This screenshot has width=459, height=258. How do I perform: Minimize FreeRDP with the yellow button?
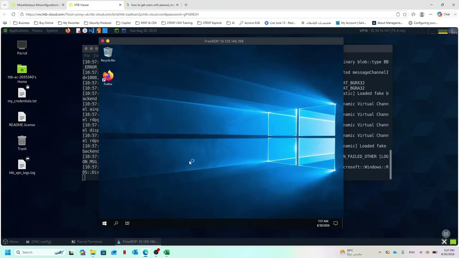click(108, 41)
